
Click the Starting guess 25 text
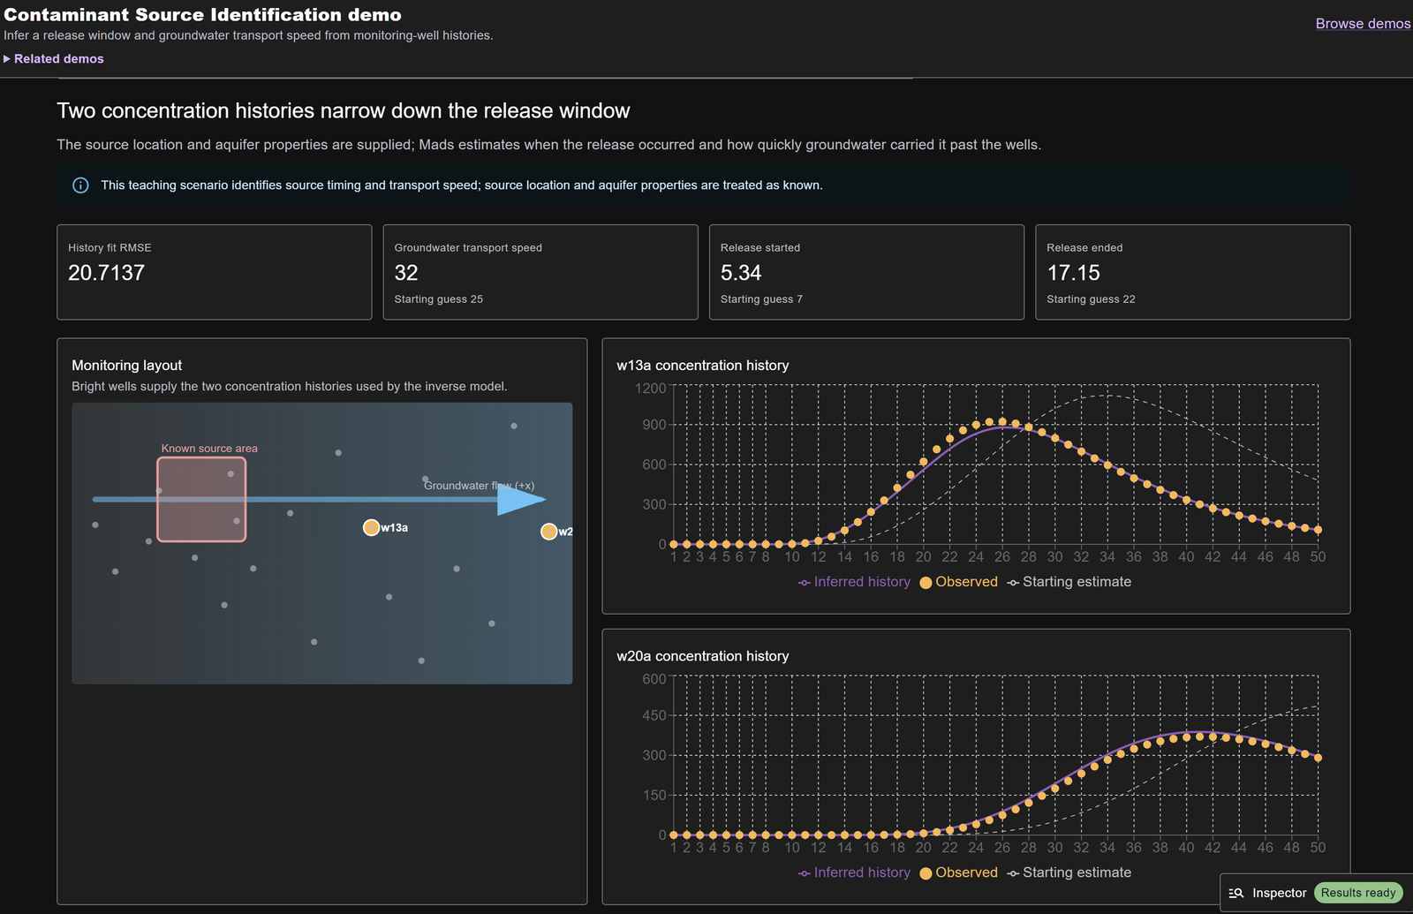(438, 299)
